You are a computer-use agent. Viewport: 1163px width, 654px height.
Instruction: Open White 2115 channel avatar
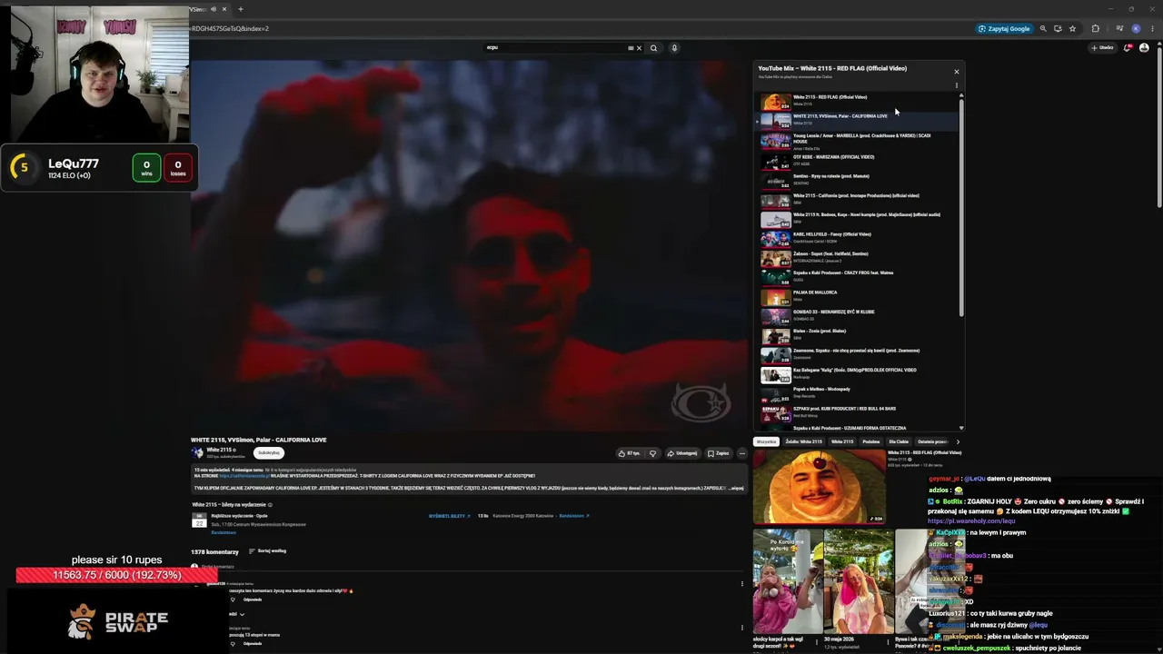197,452
